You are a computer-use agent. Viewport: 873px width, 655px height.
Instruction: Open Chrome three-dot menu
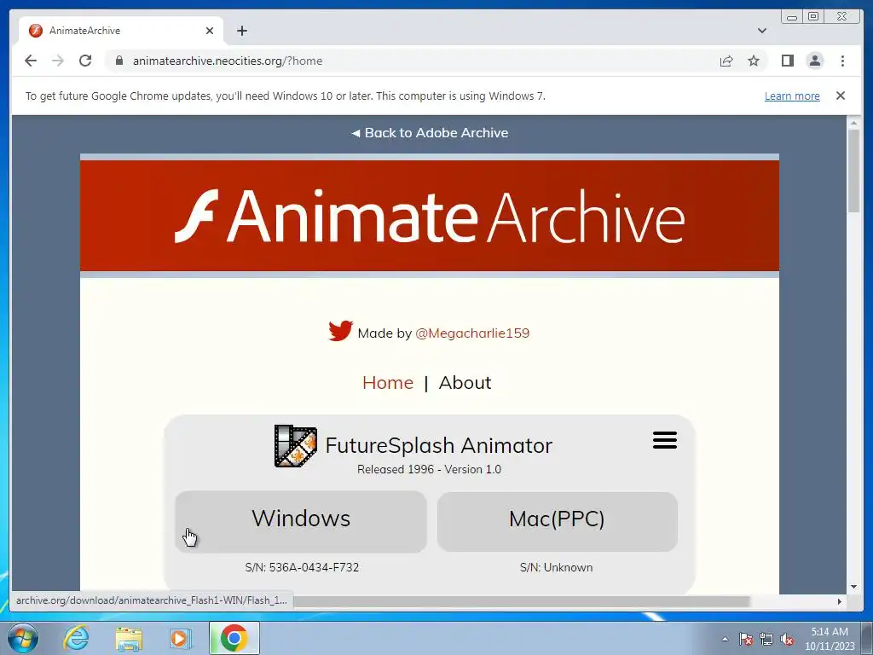pos(842,61)
